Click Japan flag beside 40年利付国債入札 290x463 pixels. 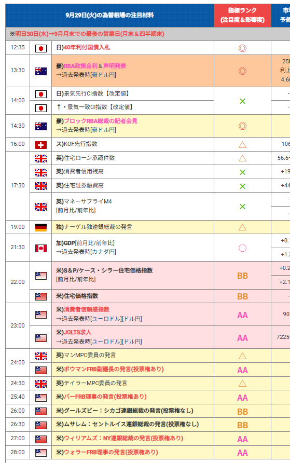pos(40,48)
